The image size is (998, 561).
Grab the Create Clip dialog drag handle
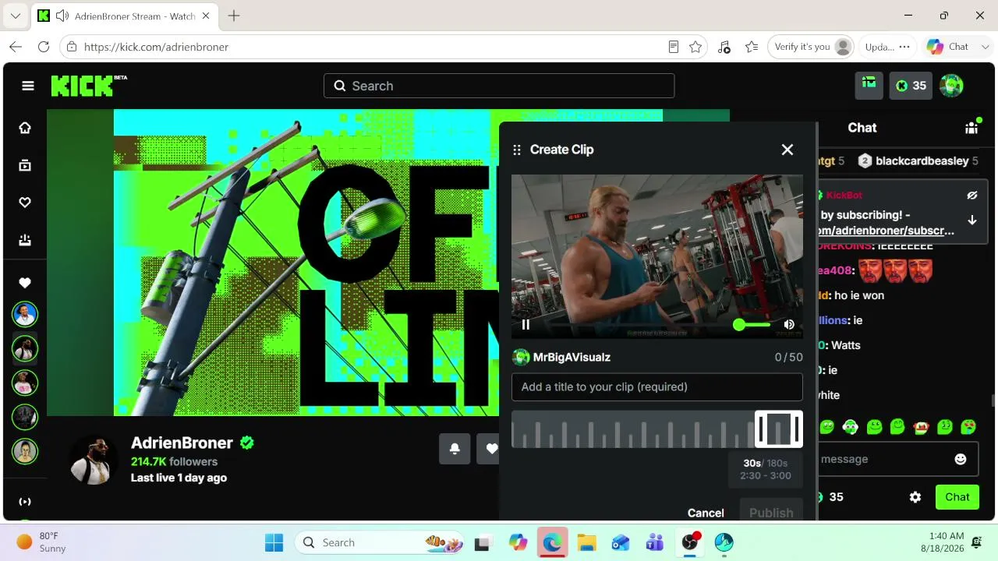pos(517,150)
